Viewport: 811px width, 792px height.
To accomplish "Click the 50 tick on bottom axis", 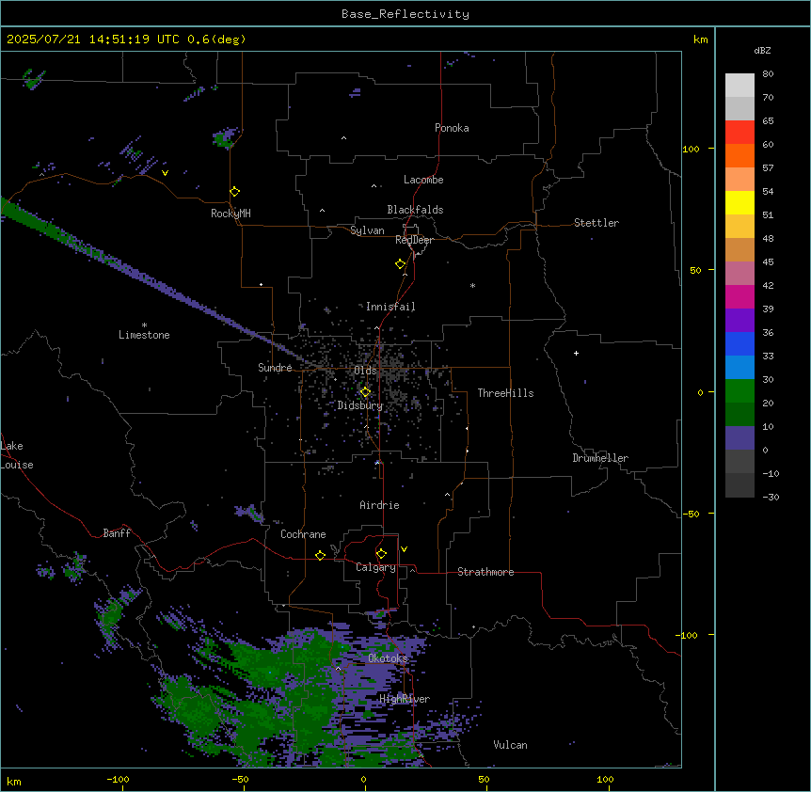I will click(484, 779).
